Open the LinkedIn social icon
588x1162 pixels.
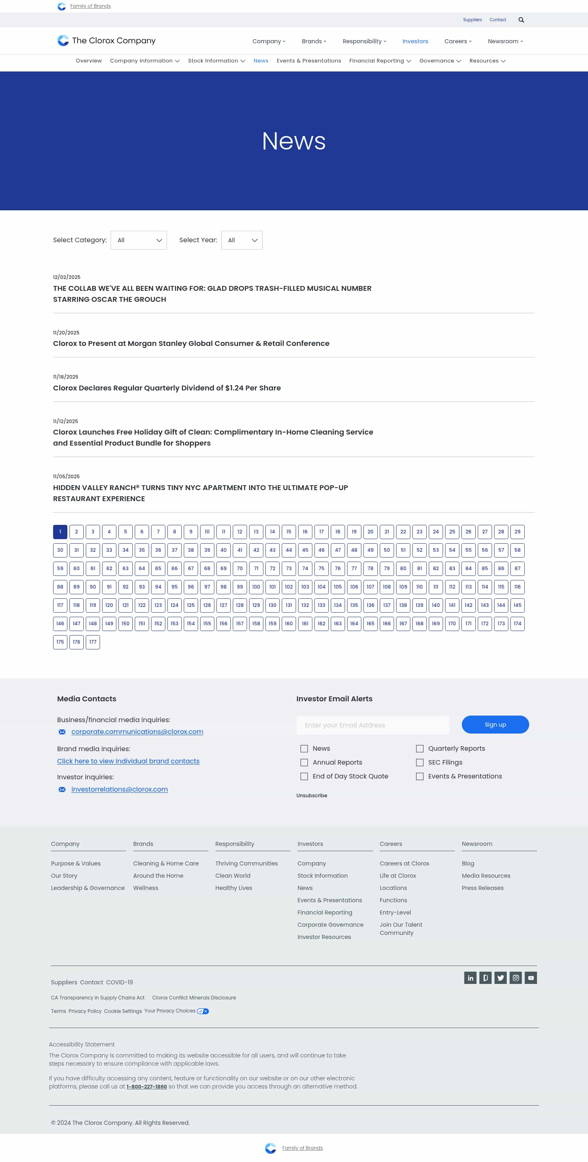click(x=470, y=977)
